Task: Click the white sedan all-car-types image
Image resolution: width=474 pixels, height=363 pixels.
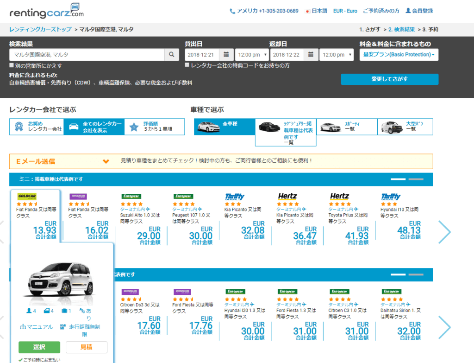Action: point(209,127)
